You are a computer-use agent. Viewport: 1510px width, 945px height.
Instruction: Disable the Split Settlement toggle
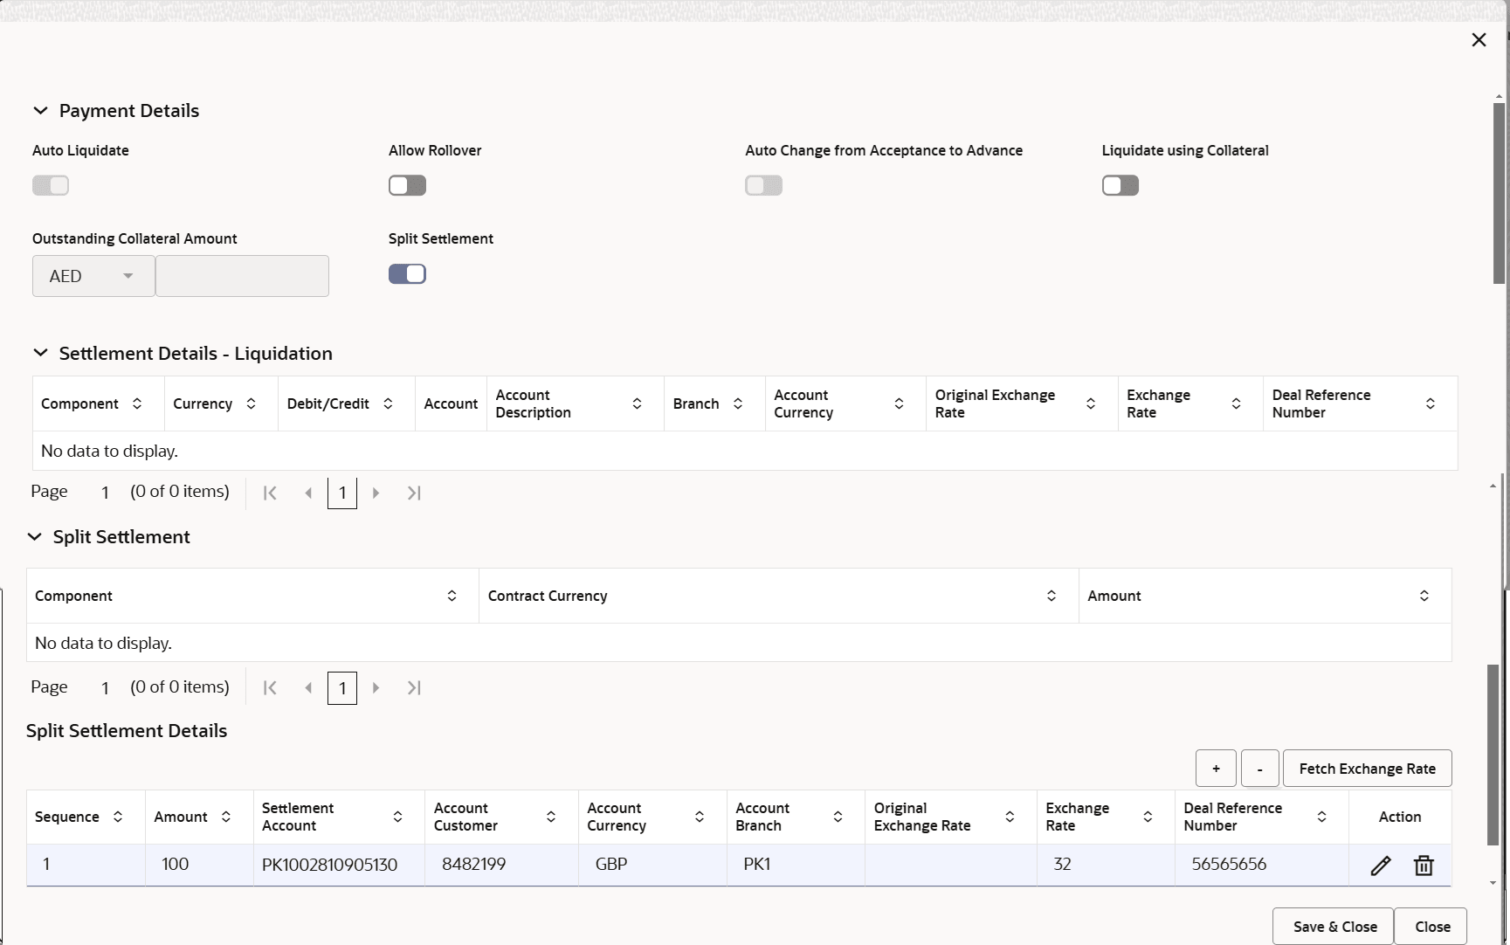(x=407, y=273)
